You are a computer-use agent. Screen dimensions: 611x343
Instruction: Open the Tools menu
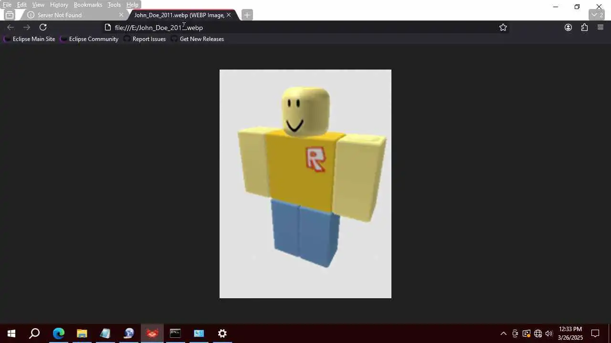114,5
